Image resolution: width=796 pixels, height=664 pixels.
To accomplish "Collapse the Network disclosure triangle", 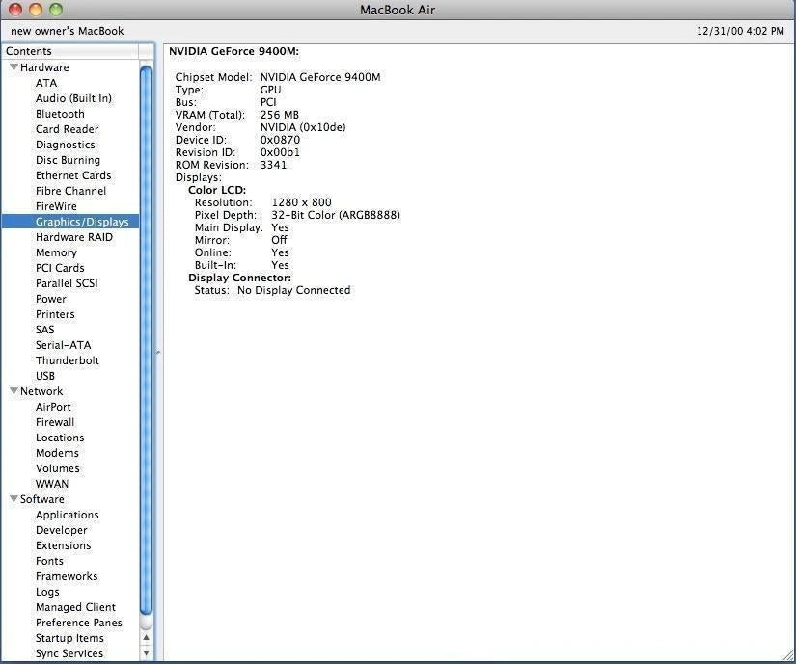I will pyautogui.click(x=14, y=391).
